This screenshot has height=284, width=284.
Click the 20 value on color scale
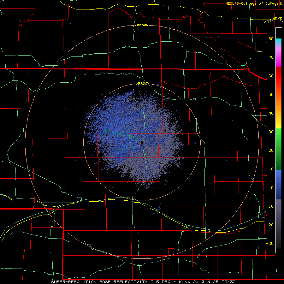click(x=271, y=151)
